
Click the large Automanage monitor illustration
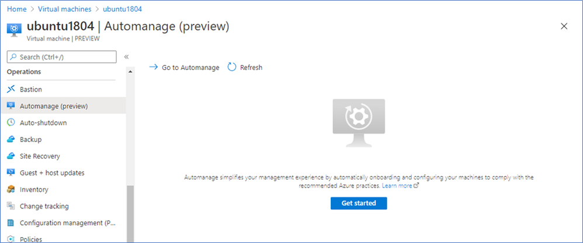coord(359,123)
